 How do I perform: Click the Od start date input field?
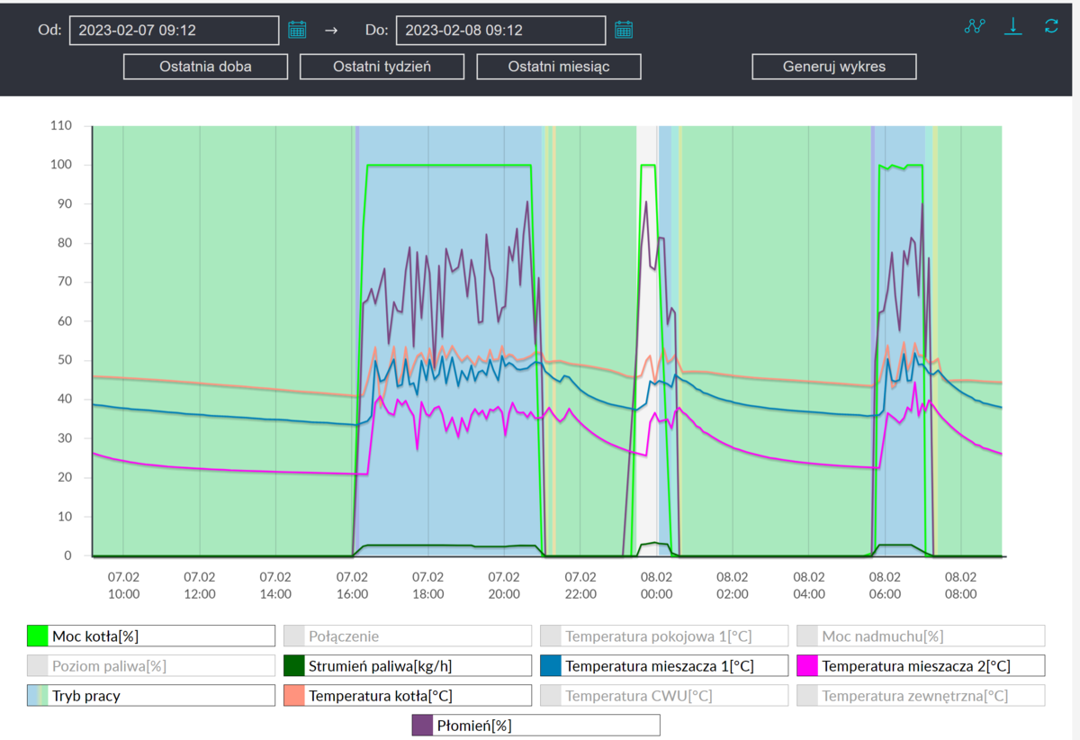coord(174,30)
